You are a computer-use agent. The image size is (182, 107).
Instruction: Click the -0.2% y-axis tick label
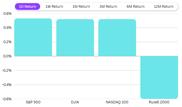click(x=7, y=70)
